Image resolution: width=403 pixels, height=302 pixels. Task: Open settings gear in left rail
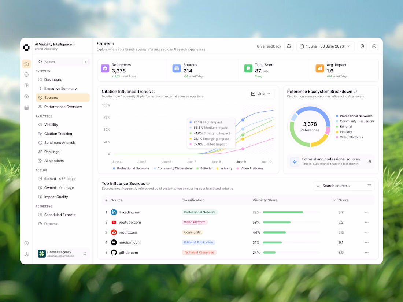(26, 254)
